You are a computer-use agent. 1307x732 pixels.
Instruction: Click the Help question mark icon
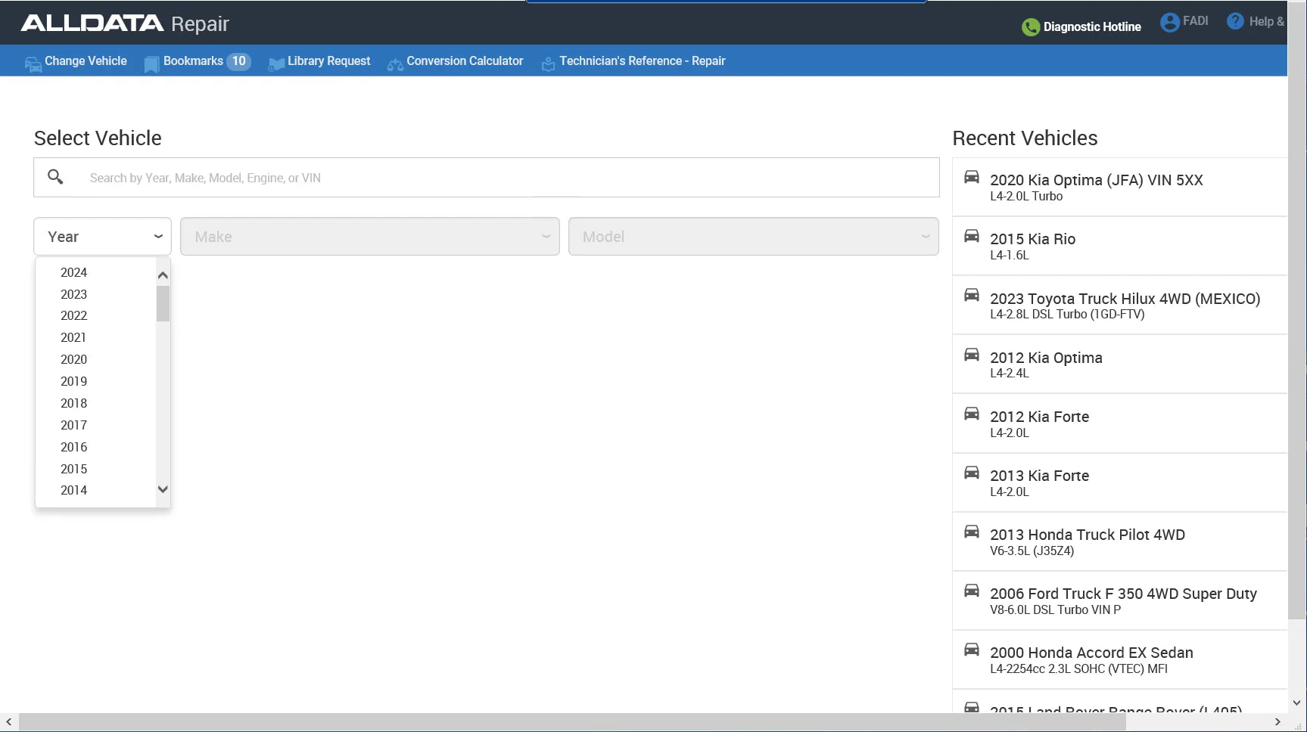[x=1235, y=21]
